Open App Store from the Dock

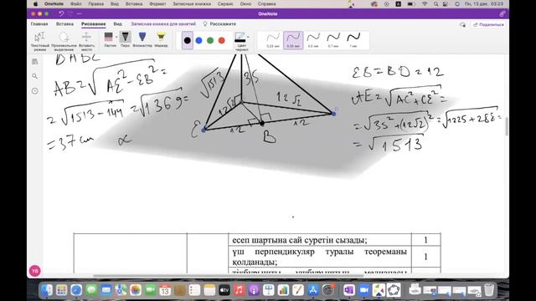point(312,290)
